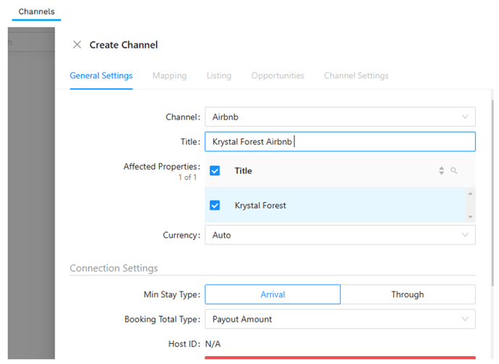This screenshot has height=364, width=499.
Task: Click the properties list scroll down arrow
Action: (x=471, y=217)
